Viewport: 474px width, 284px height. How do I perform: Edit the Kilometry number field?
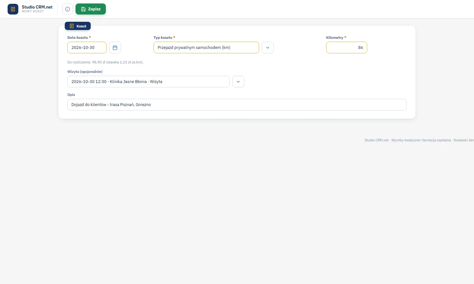(347, 48)
